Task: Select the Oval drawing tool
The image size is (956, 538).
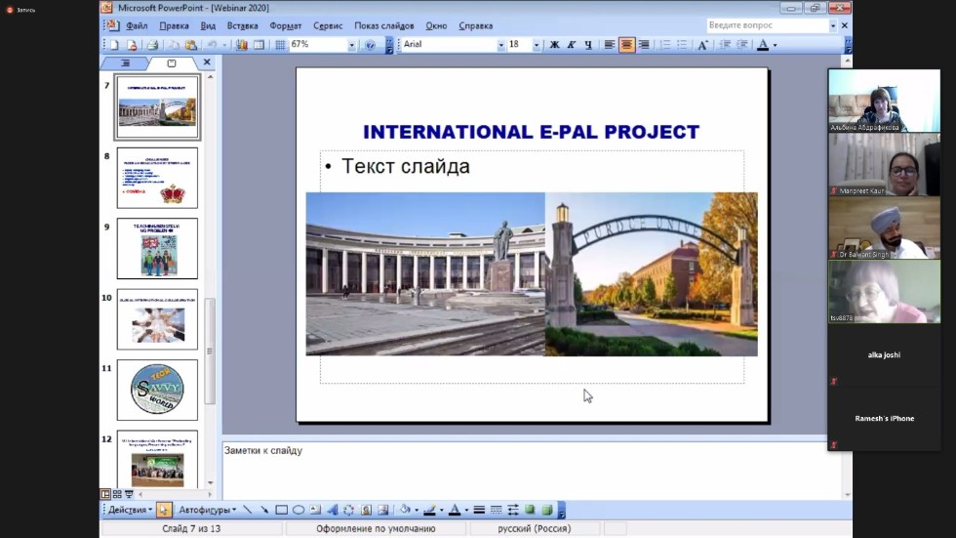Action: click(x=299, y=510)
